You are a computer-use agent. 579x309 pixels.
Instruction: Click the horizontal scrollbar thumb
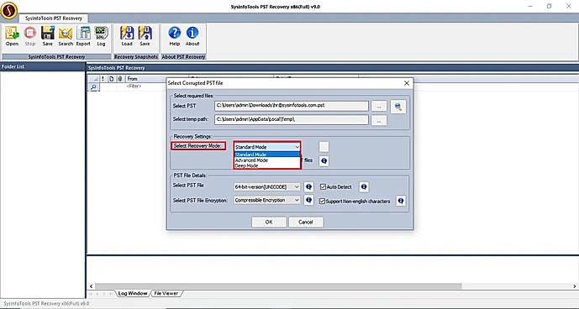tap(278, 286)
